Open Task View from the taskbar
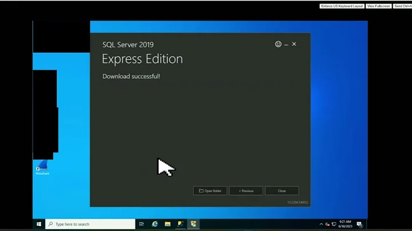 coord(141,224)
